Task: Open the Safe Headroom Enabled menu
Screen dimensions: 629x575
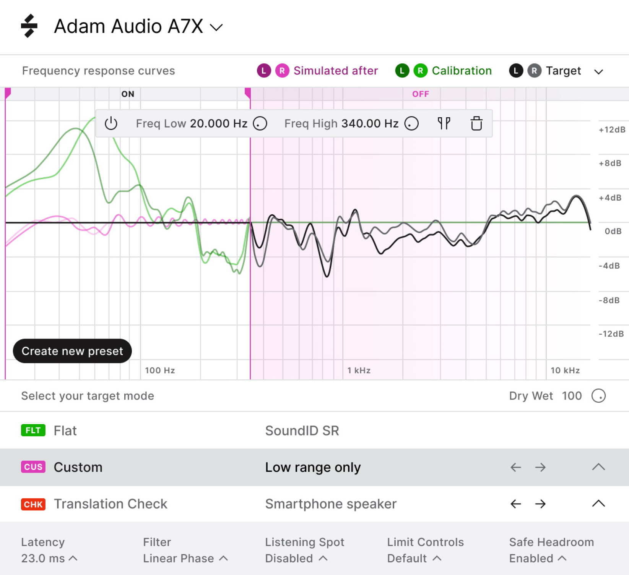Action: point(538,558)
